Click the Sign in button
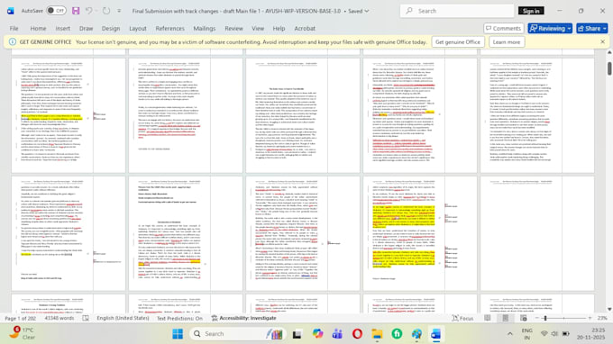Viewport: 613px width, 344px height. tap(531, 11)
